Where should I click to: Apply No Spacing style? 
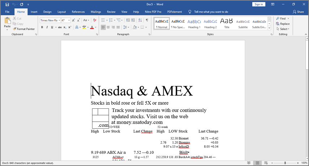[178, 24]
